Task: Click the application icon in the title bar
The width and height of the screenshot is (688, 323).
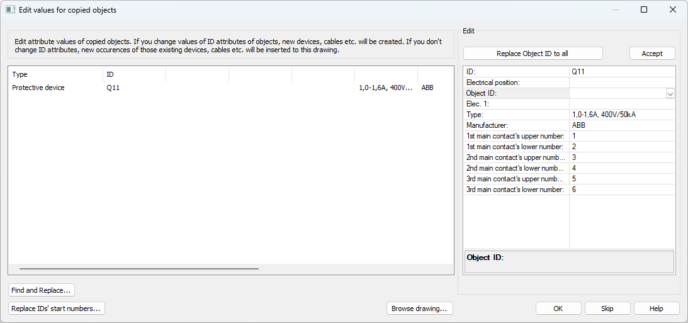Action: [x=10, y=10]
